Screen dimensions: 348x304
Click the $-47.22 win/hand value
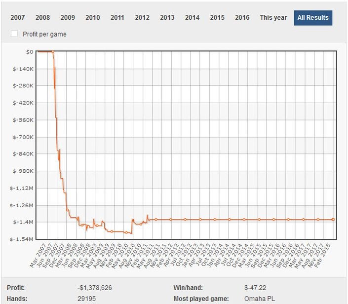pos(254,287)
